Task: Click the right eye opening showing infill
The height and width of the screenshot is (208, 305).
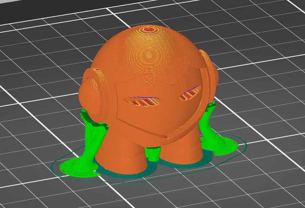Action: (189, 94)
